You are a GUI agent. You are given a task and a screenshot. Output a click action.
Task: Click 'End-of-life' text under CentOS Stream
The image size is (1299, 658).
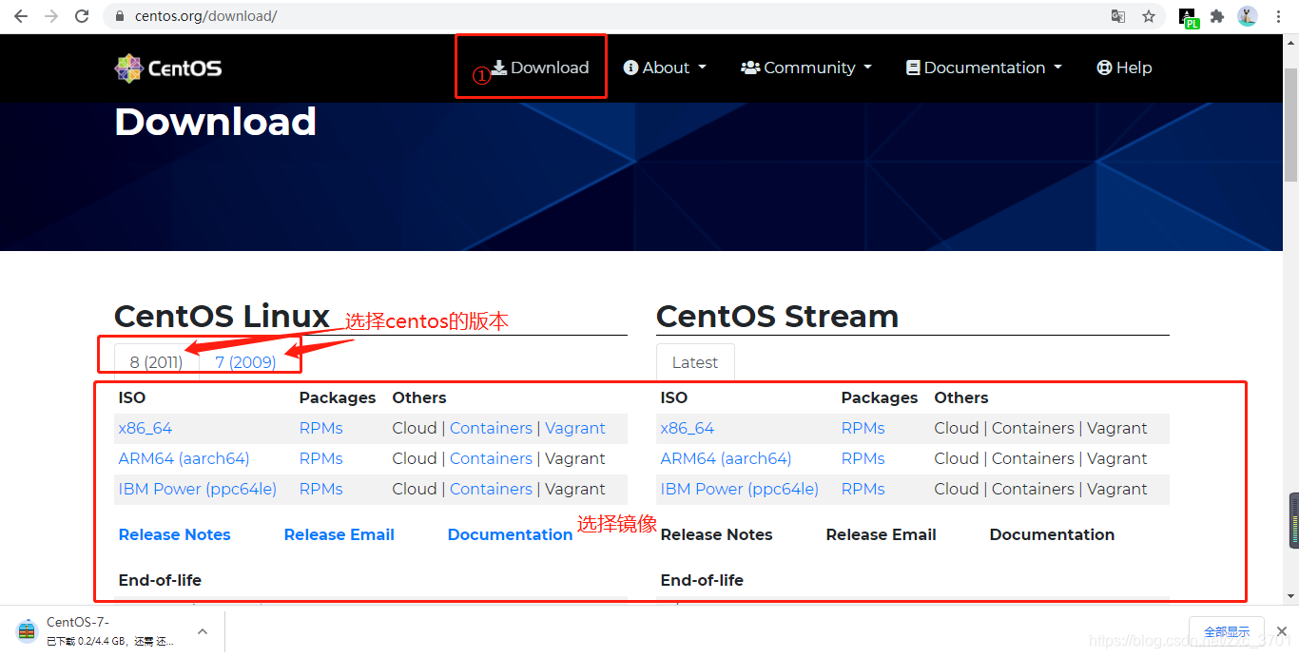coord(702,580)
